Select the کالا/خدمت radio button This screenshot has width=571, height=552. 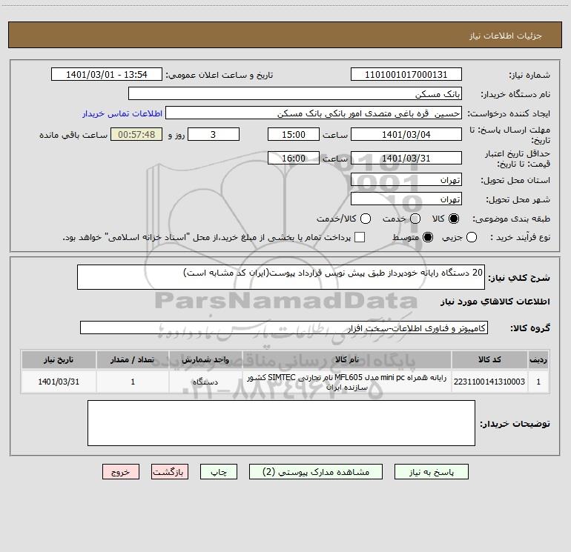point(366,219)
